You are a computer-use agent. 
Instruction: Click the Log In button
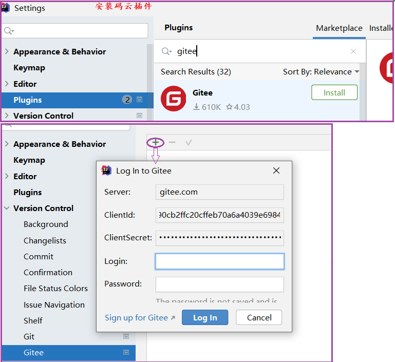click(x=205, y=317)
